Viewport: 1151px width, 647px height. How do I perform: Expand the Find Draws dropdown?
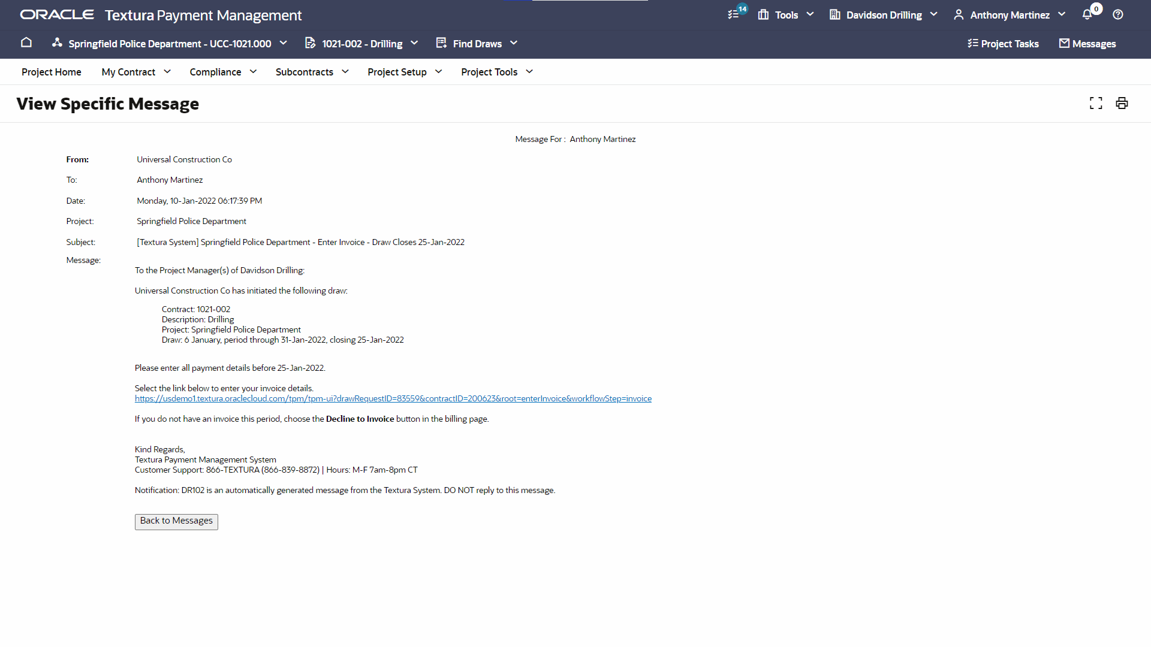tap(477, 43)
